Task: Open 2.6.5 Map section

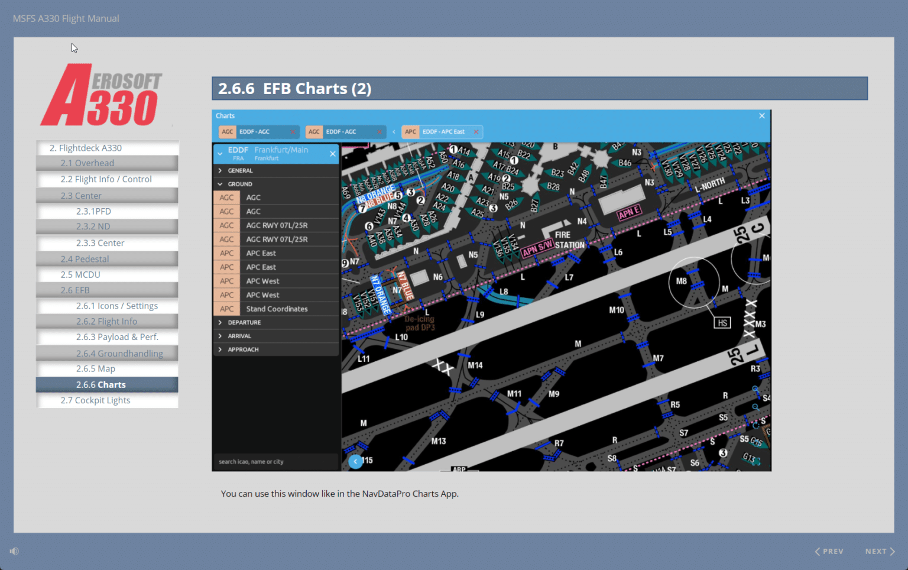Action: pos(107,368)
